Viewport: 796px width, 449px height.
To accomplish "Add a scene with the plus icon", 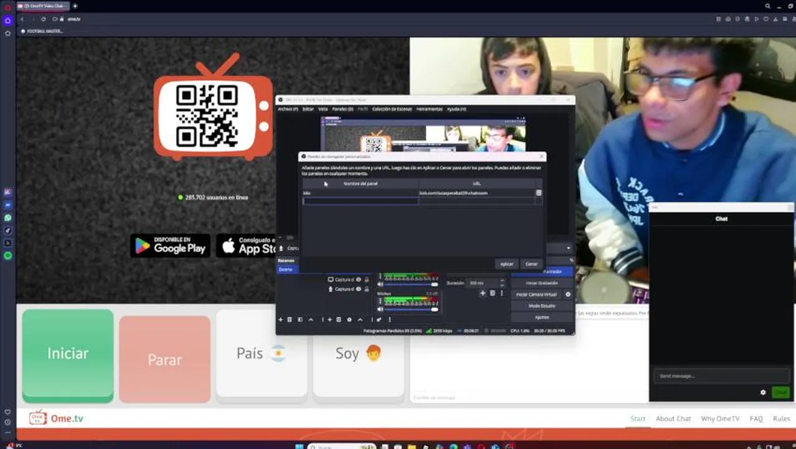I will click(280, 319).
